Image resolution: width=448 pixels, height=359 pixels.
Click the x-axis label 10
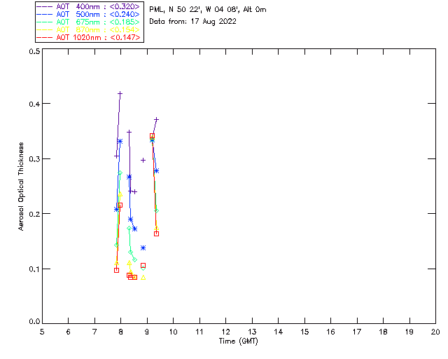[173, 332]
